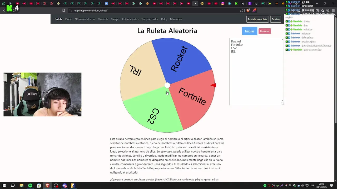Bookmark the page with the bookmark icon
337x189 pixels.
64,10
